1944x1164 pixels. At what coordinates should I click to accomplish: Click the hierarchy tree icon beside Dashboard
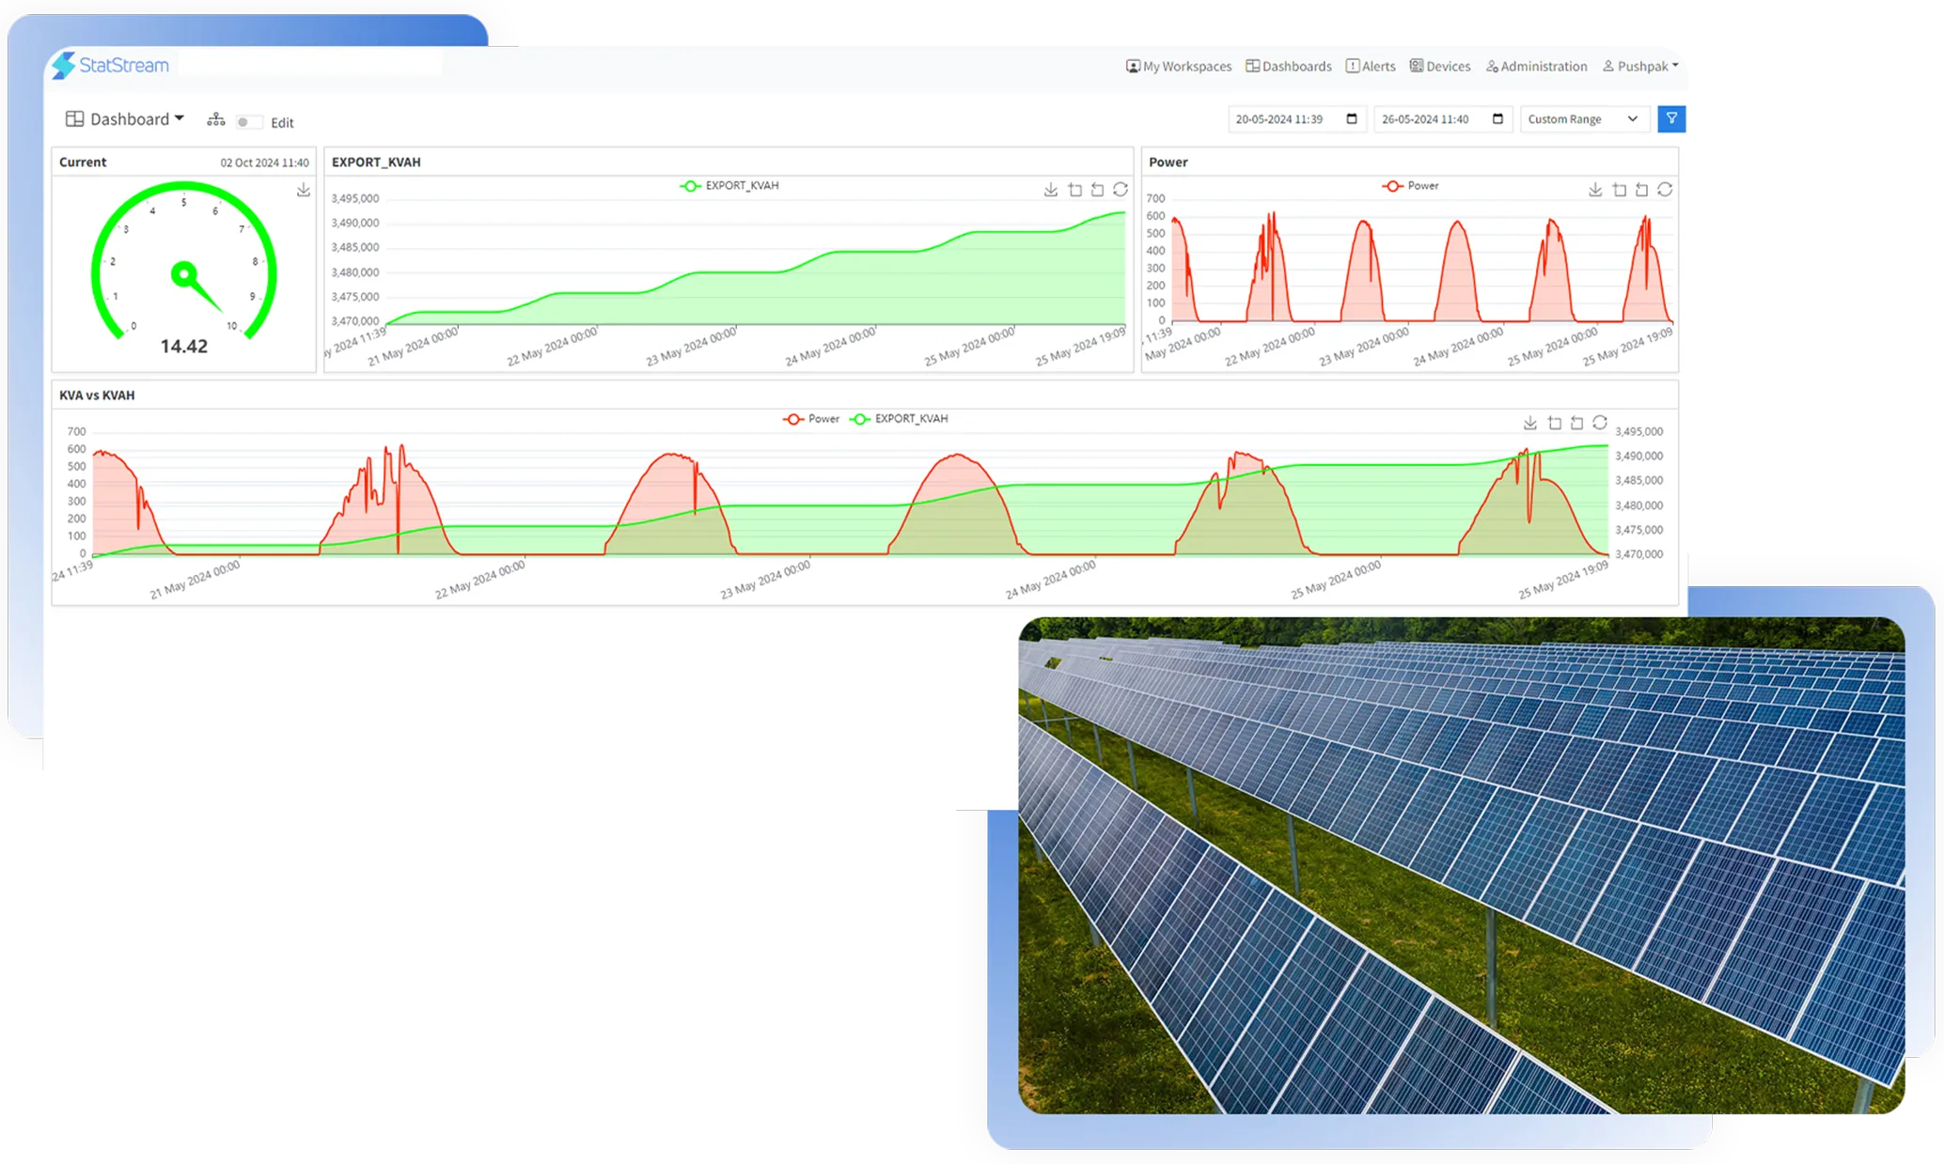click(x=216, y=119)
